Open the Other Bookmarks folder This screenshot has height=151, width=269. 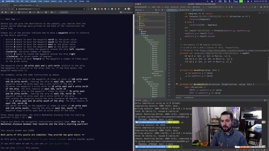[126, 12]
